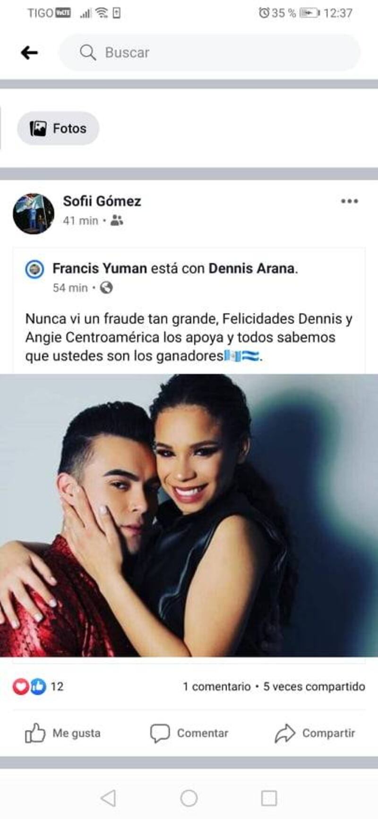Image resolution: width=378 pixels, height=819 pixels.
Task: View the reactions list with 12
Action: click(x=38, y=686)
